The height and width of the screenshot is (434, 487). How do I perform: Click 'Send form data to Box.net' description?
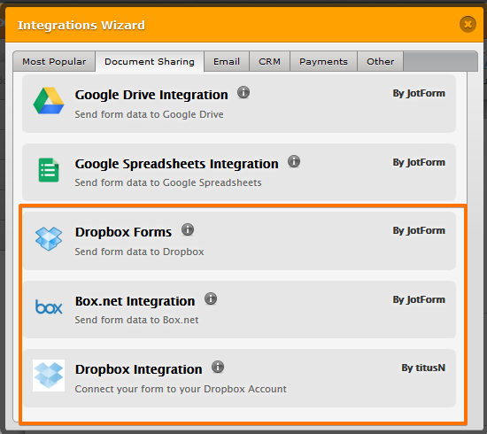pyautogui.click(x=136, y=320)
